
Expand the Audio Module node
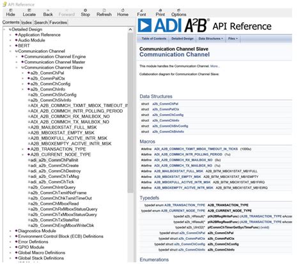[x=10, y=40]
